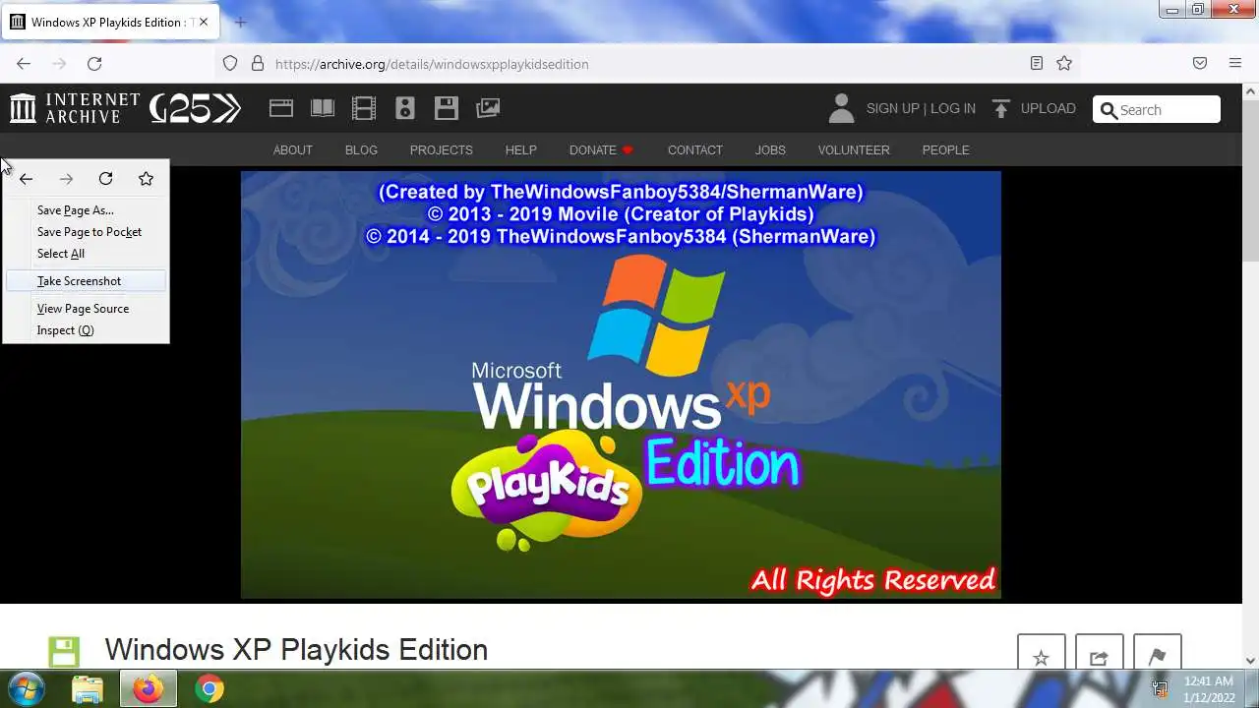This screenshot has width=1259, height=708.
Task: Click the tracking protection shield icon
Action: click(230, 63)
